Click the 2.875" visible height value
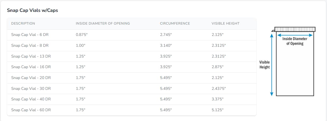The width and height of the screenshot is (327, 121). [217, 67]
